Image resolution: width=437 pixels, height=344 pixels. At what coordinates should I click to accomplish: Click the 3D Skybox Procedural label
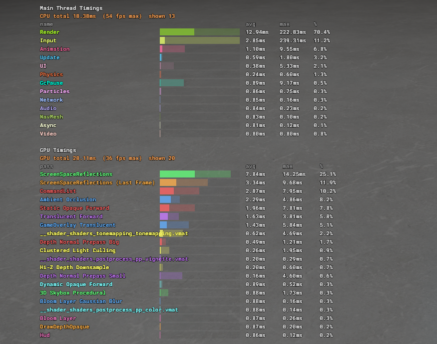72,293
